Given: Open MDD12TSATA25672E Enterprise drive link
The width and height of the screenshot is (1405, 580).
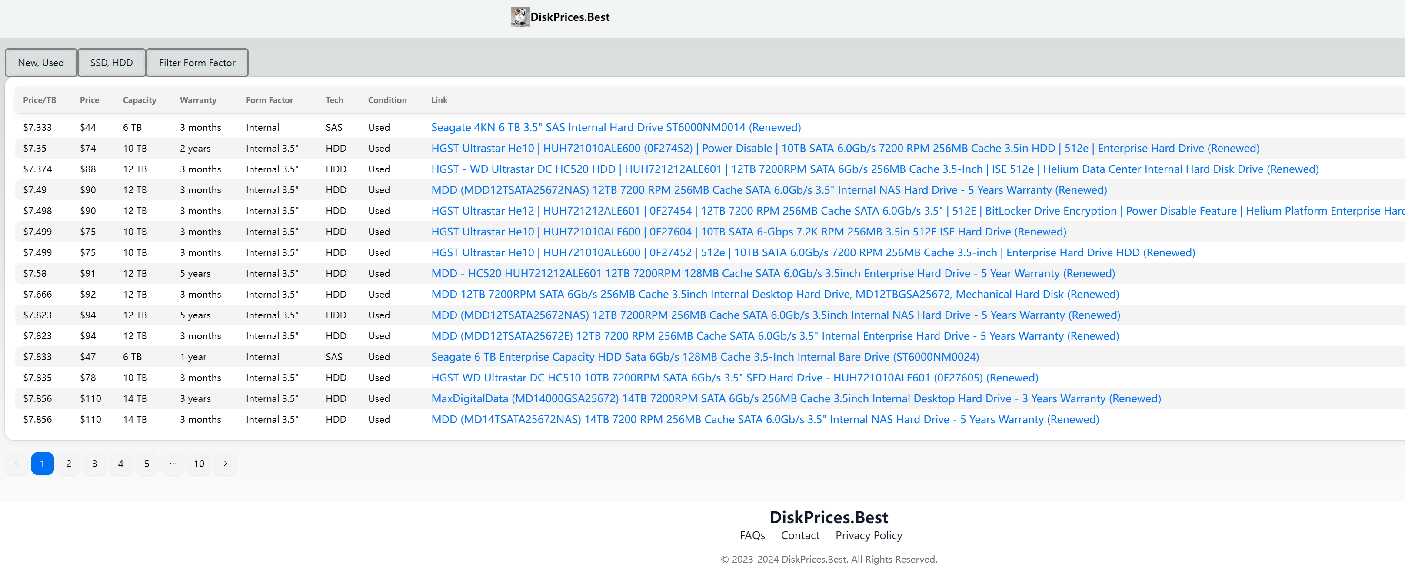Looking at the screenshot, I should pyautogui.click(x=775, y=336).
